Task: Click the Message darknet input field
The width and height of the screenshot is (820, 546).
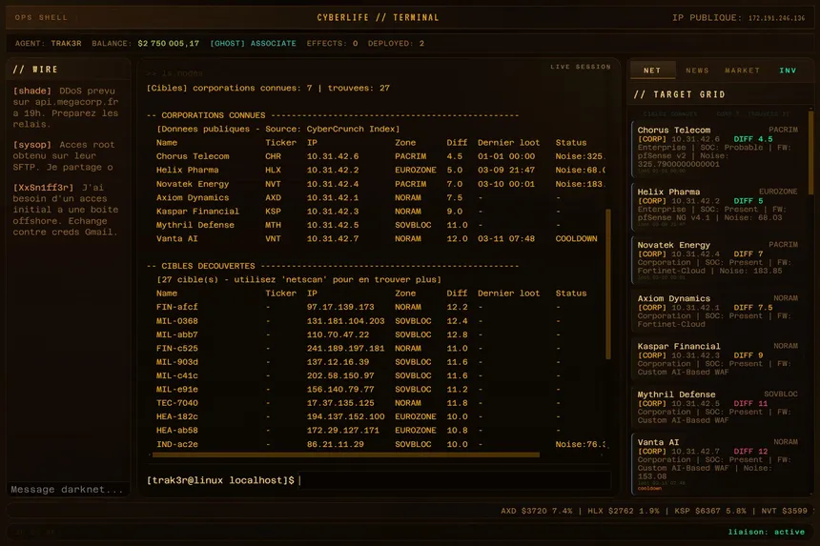Action: 67,489
